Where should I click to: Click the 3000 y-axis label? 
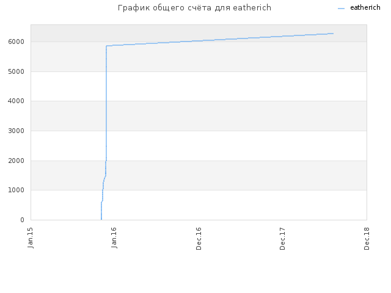tap(16, 131)
